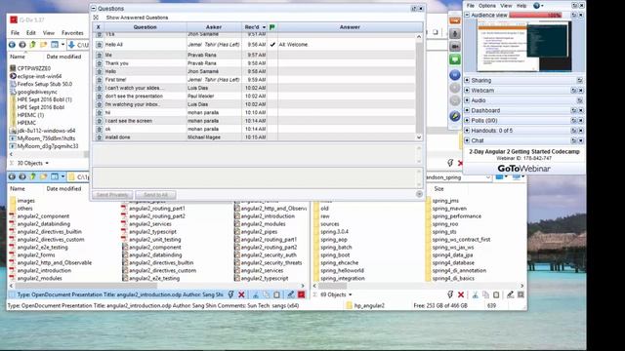
Task: Click the Question column header
Action: (146, 27)
